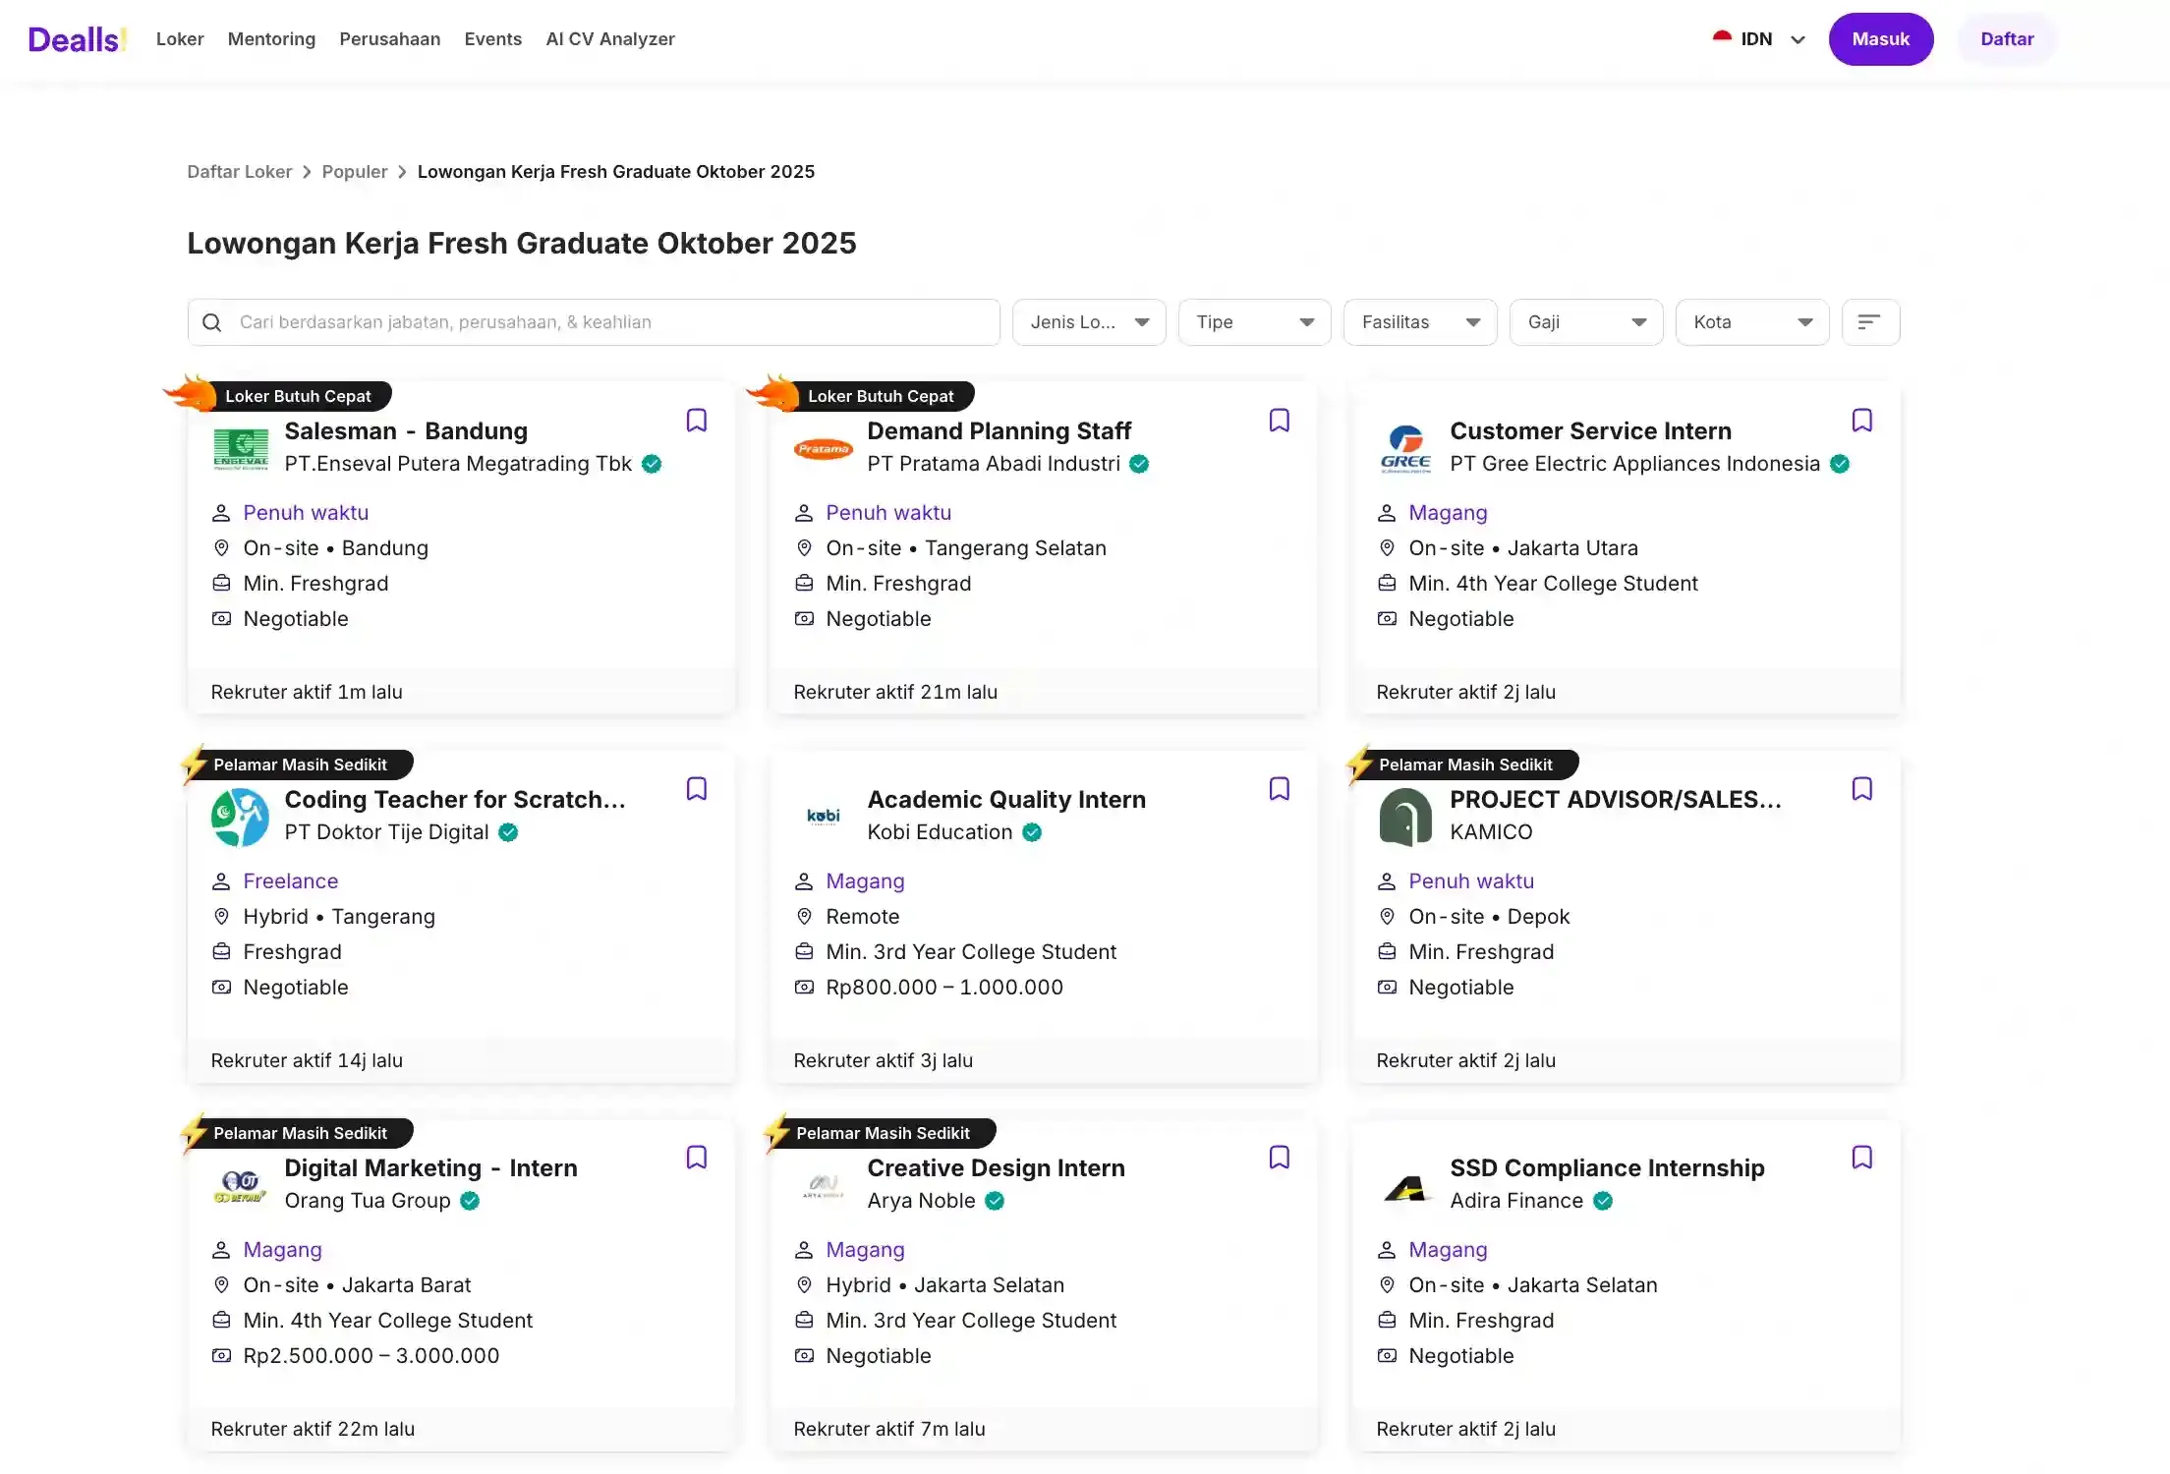Click the search magnifier icon
The width and height of the screenshot is (2170, 1474).
pos(211,322)
